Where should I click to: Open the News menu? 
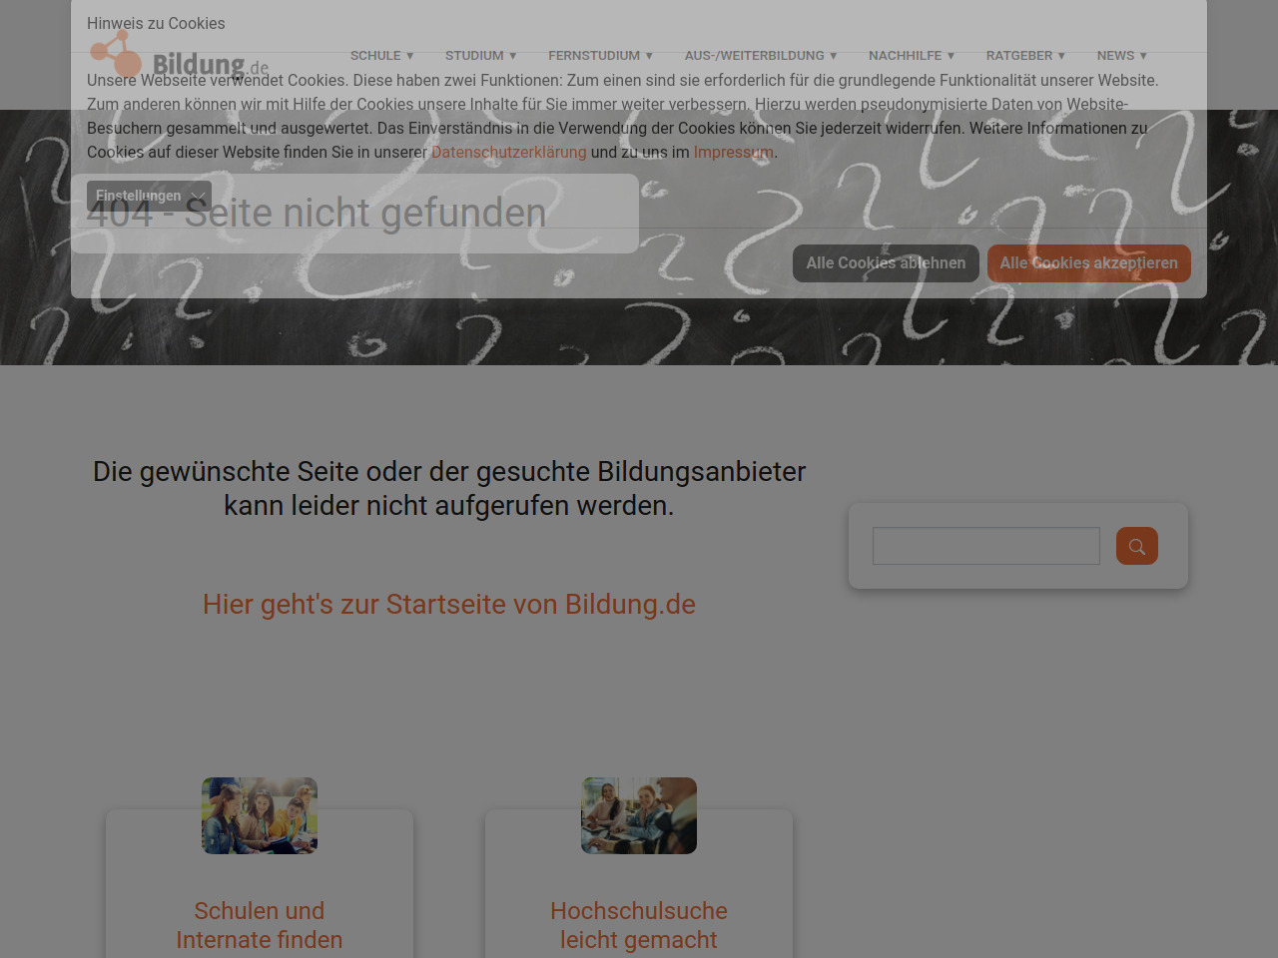click(1122, 56)
